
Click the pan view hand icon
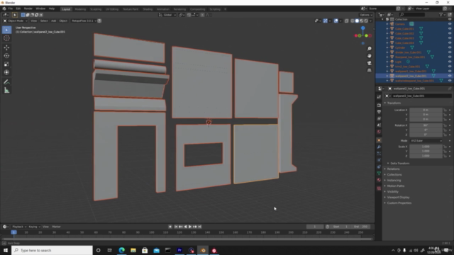369,56
